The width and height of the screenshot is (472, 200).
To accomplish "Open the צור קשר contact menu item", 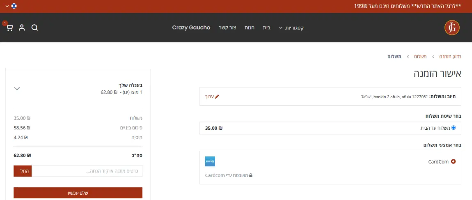I will pos(231,28).
